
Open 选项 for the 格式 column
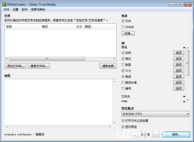pyautogui.click(x=179, y=59)
